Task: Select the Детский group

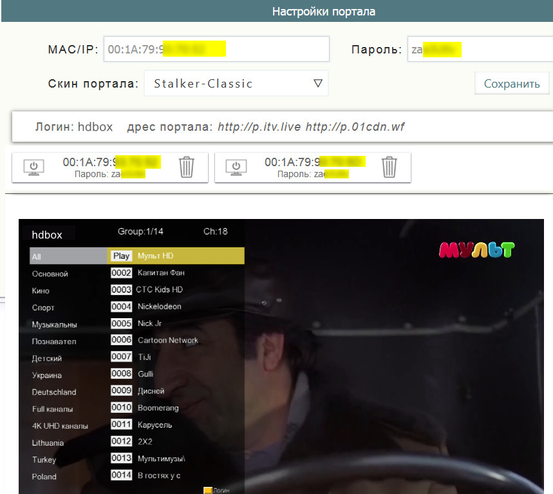Action: [46, 359]
